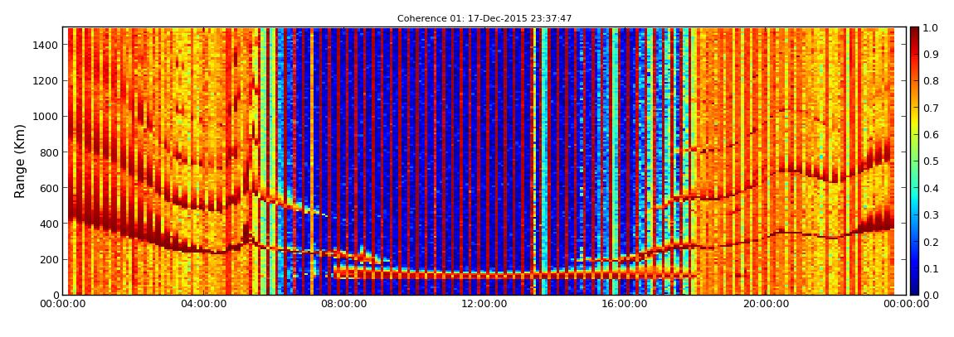Click the 200 range tick label
This screenshot has height=337, width=954.
coord(49,260)
